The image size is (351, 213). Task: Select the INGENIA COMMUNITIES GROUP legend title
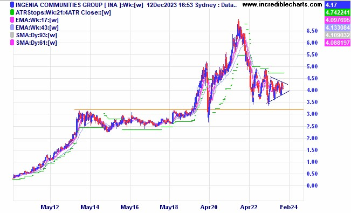79,5
